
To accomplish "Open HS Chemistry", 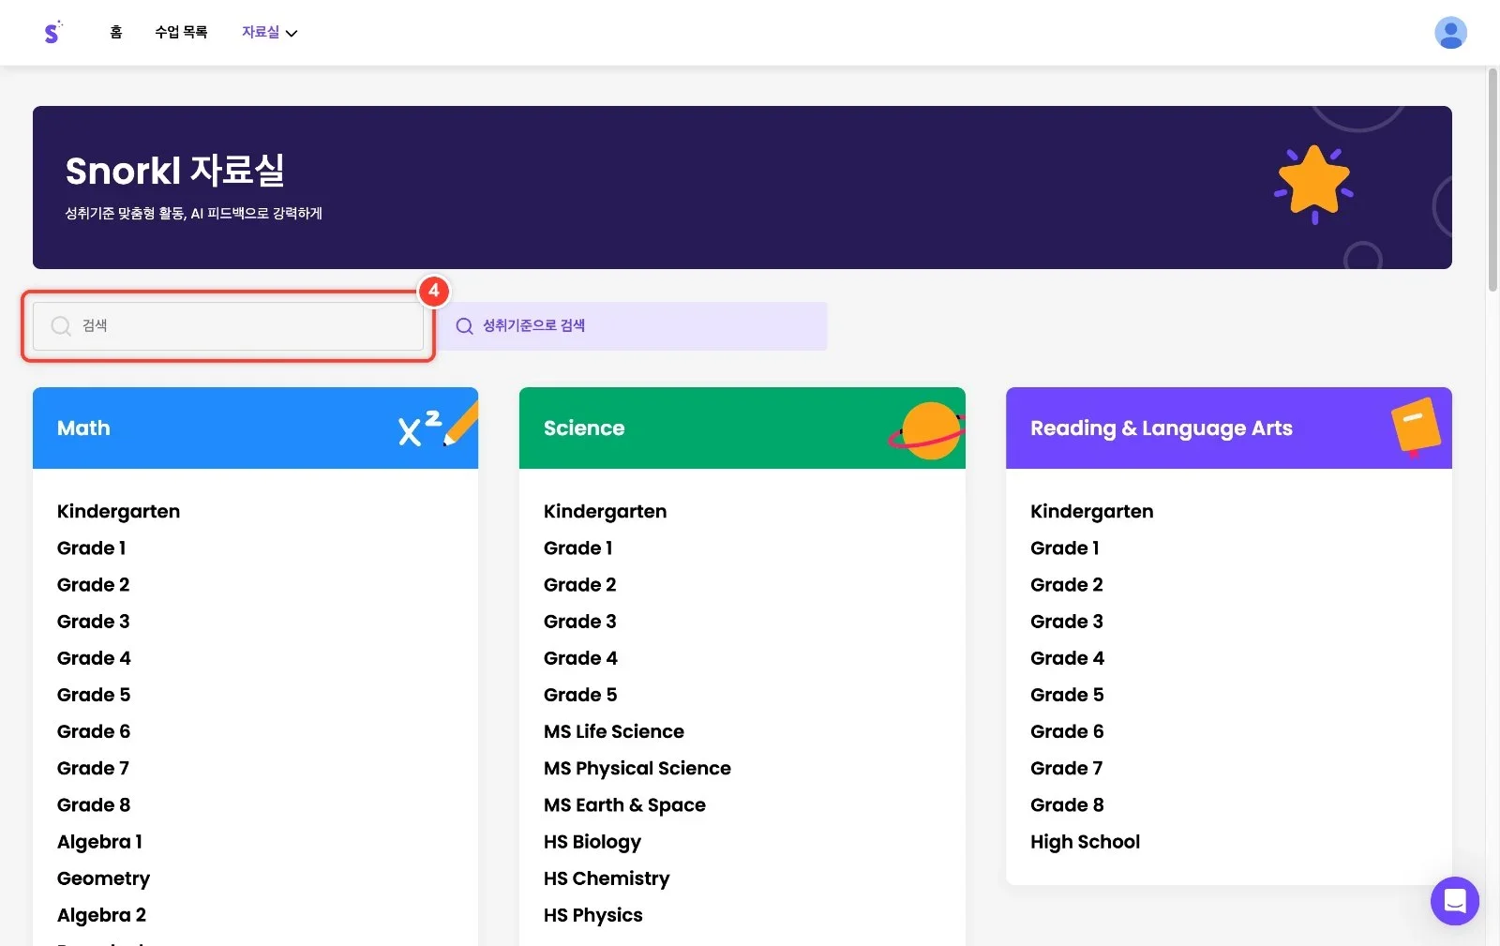I will 607,878.
